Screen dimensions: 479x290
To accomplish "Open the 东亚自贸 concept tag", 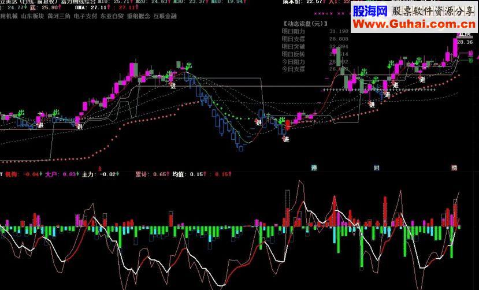I will click(x=112, y=16).
